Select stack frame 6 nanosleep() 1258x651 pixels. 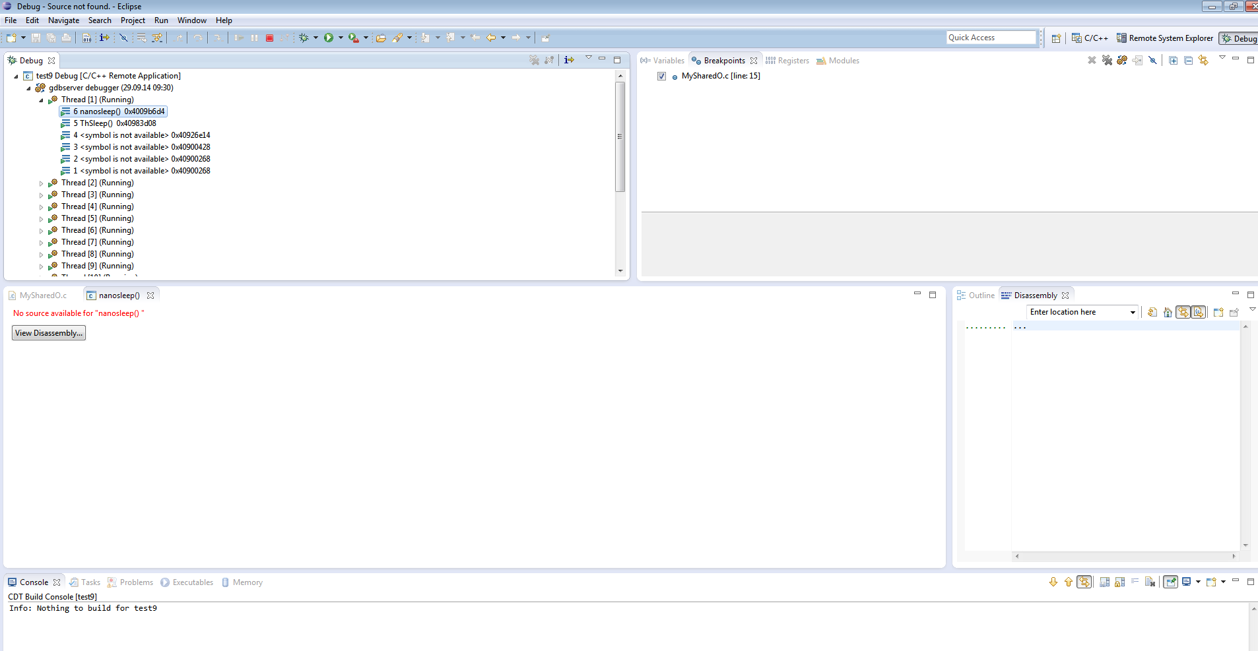113,111
